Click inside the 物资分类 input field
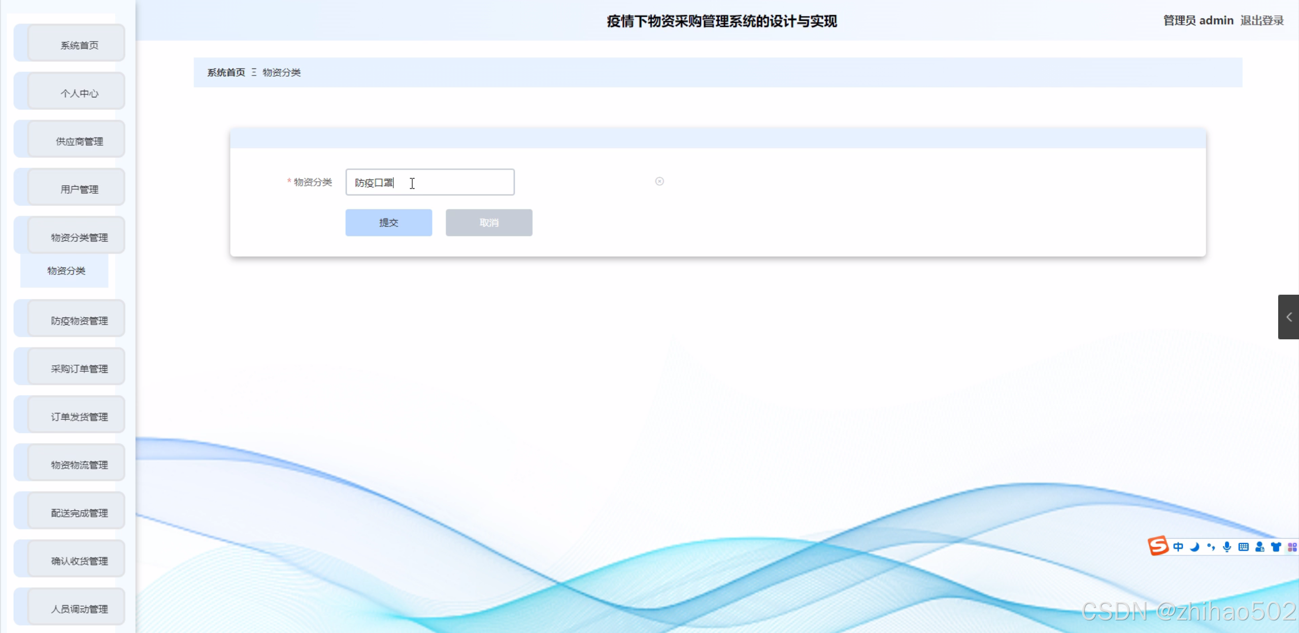The height and width of the screenshot is (633, 1299). click(429, 182)
